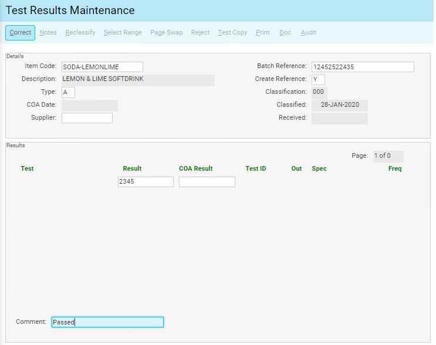This screenshot has width=436, height=345.
Task: Click the COA Result column header
Action: (x=196, y=168)
